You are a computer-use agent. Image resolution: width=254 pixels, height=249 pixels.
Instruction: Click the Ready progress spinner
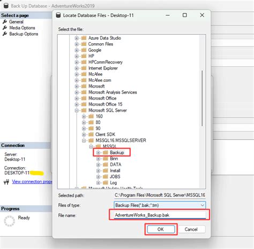coord(9,221)
